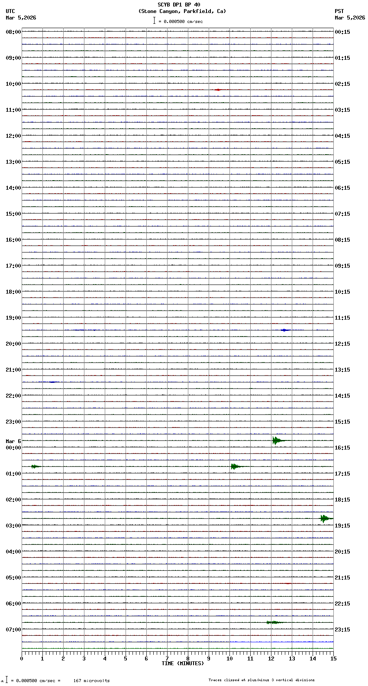Select the '12:00' UTC row label
Viewport: 368px width, 686px height.
coord(13,136)
